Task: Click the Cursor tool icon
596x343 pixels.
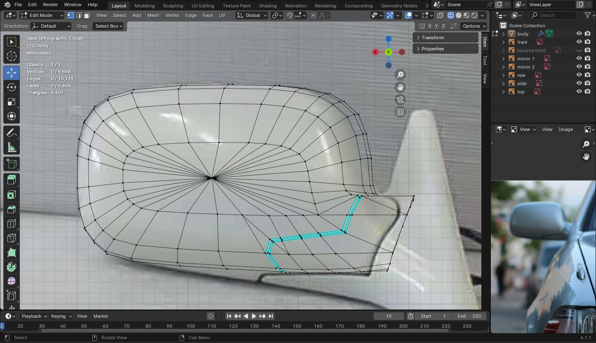Action: [12, 57]
